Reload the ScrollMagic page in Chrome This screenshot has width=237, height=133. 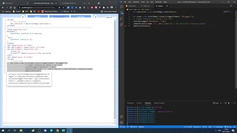pyautogui.click(x=11, y=7)
